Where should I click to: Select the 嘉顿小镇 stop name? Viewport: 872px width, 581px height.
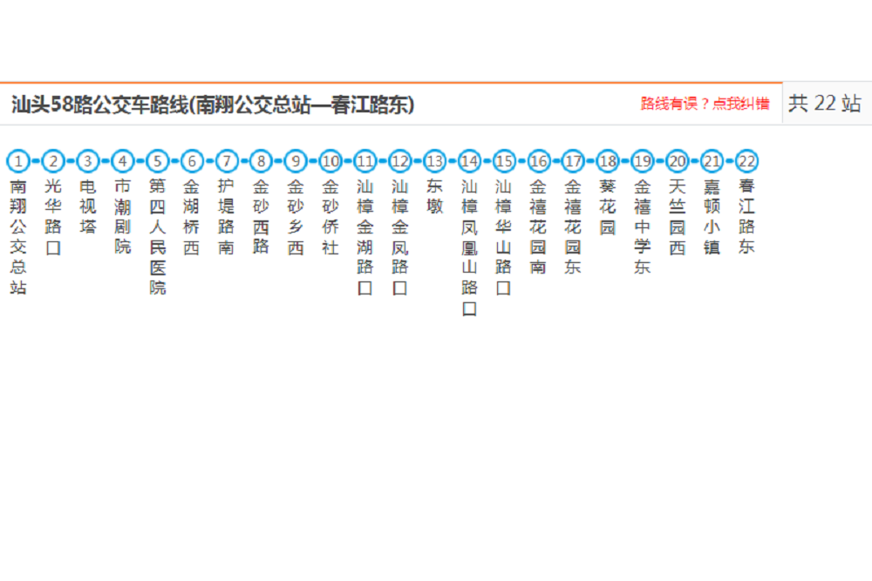click(712, 217)
